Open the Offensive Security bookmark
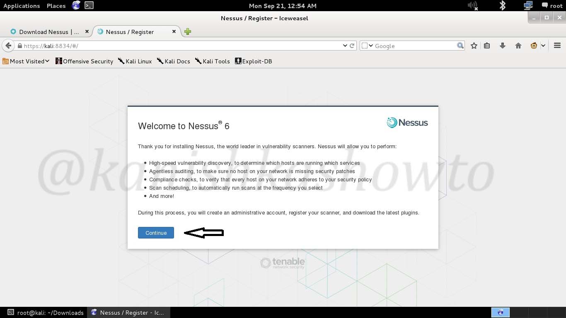Viewport: 566px width, 318px height. tap(84, 61)
